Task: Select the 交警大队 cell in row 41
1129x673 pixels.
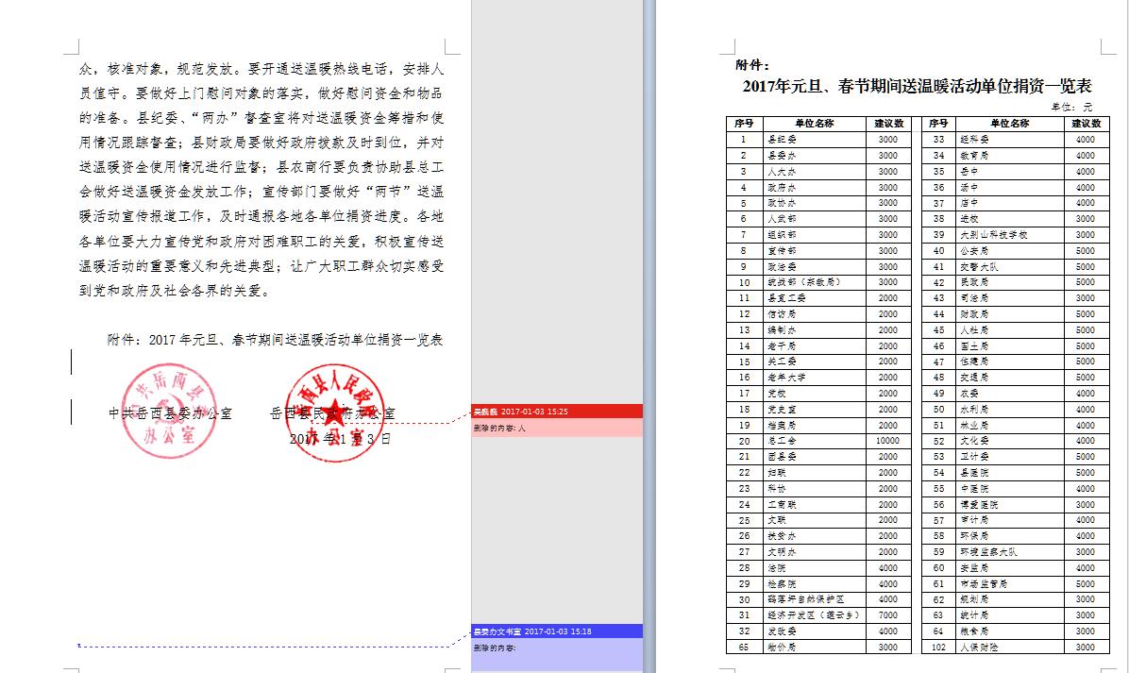Action: (x=1009, y=266)
